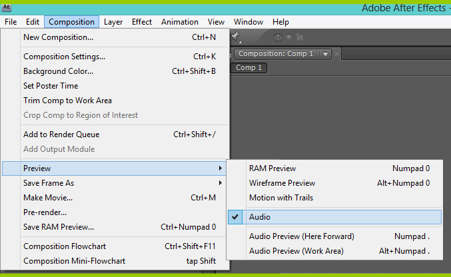Image resolution: width=451 pixels, height=277 pixels.
Task: Select the Puppet Pin tool icon
Action: [x=235, y=37]
